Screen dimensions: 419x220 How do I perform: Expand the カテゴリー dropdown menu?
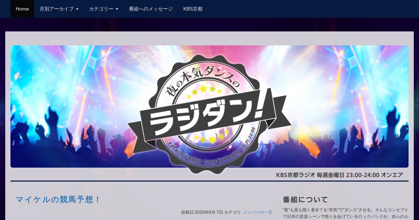click(x=104, y=9)
